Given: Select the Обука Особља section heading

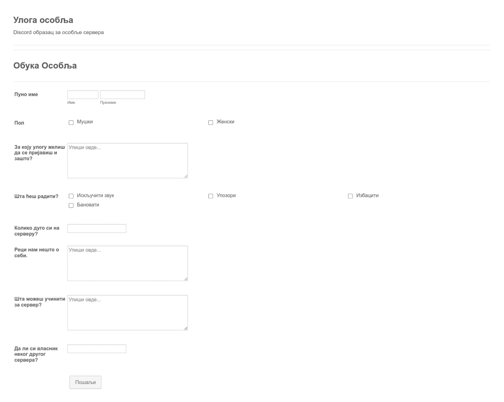Looking at the screenshot, I should coord(46,66).
